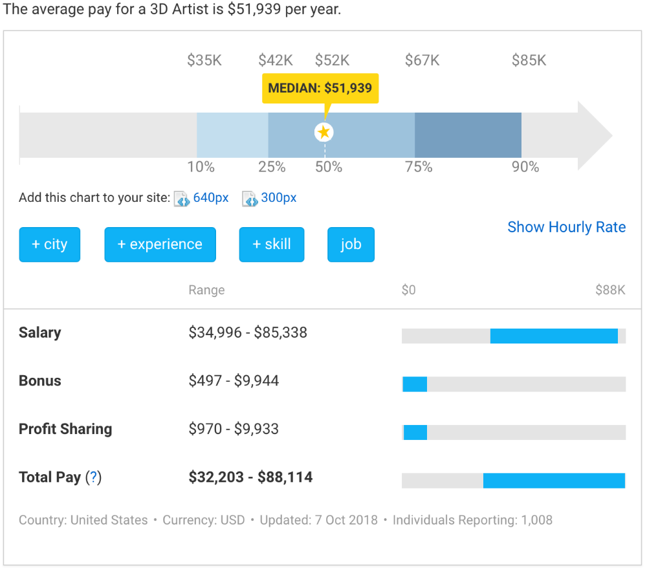Select the lightest blue 10-25% percentile segment
647x568 pixels.
pos(232,135)
